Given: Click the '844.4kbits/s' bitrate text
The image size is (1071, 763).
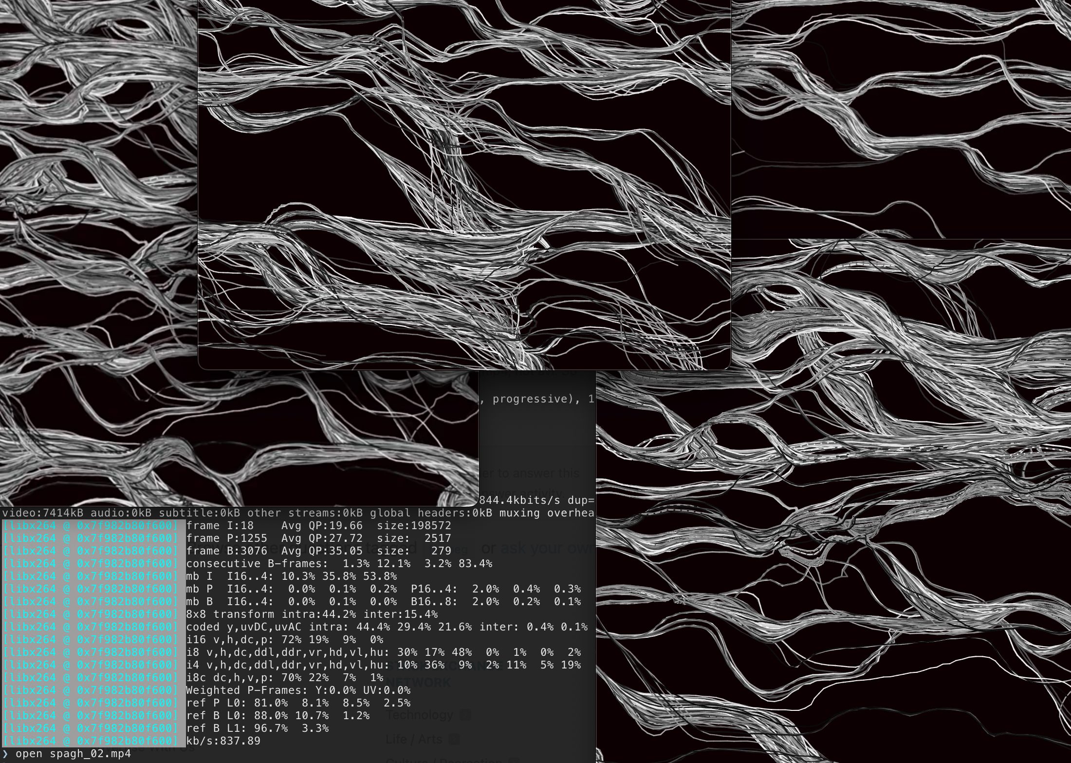Looking at the screenshot, I should [x=520, y=500].
